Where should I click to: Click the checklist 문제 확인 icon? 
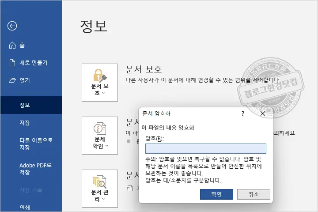coord(100,129)
